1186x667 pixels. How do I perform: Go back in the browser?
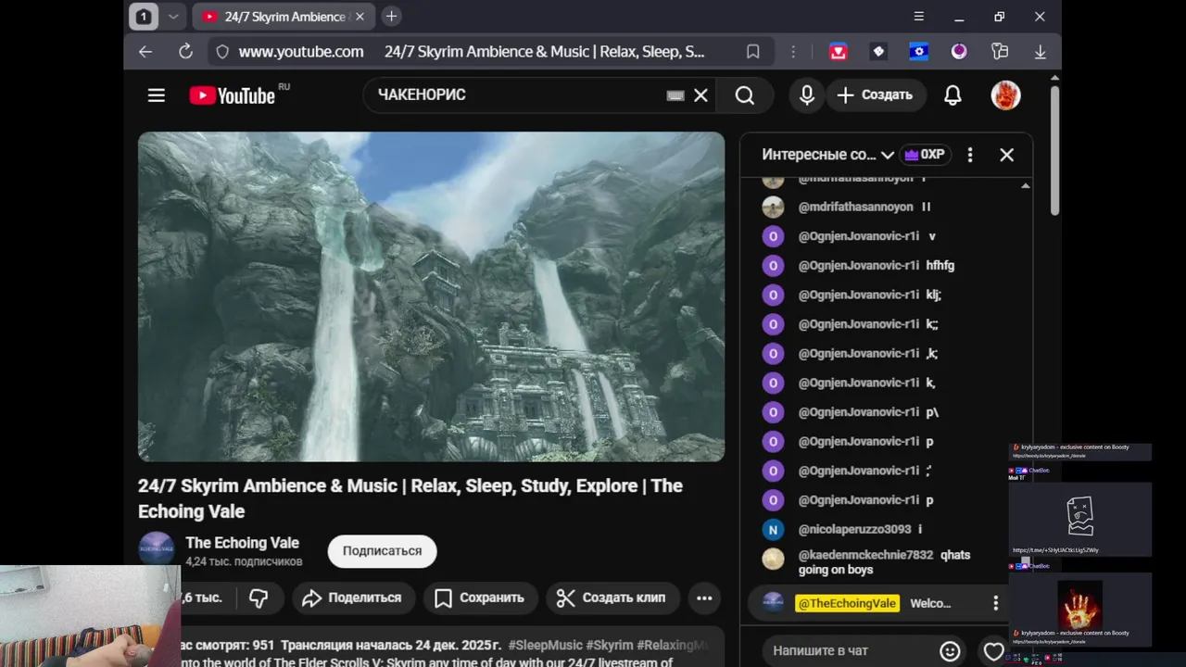point(145,52)
